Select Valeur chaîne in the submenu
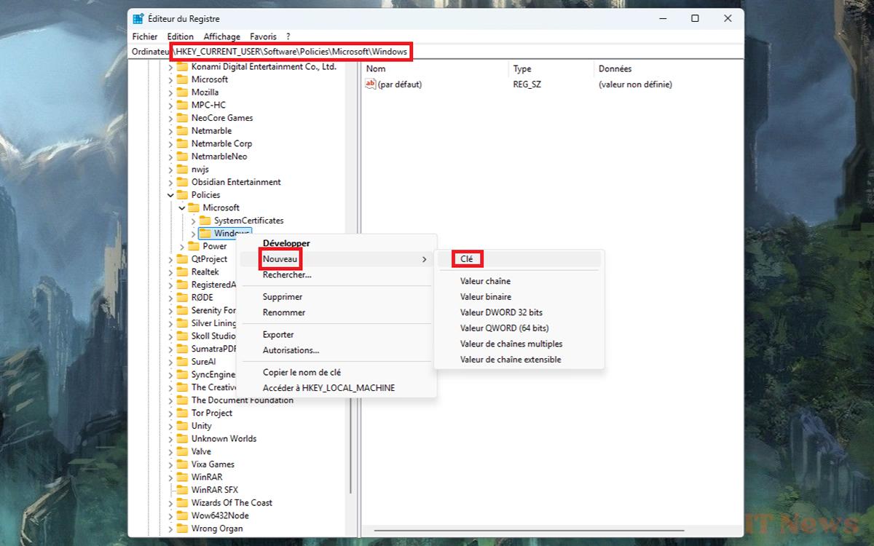The width and height of the screenshot is (874, 546). [519, 281]
